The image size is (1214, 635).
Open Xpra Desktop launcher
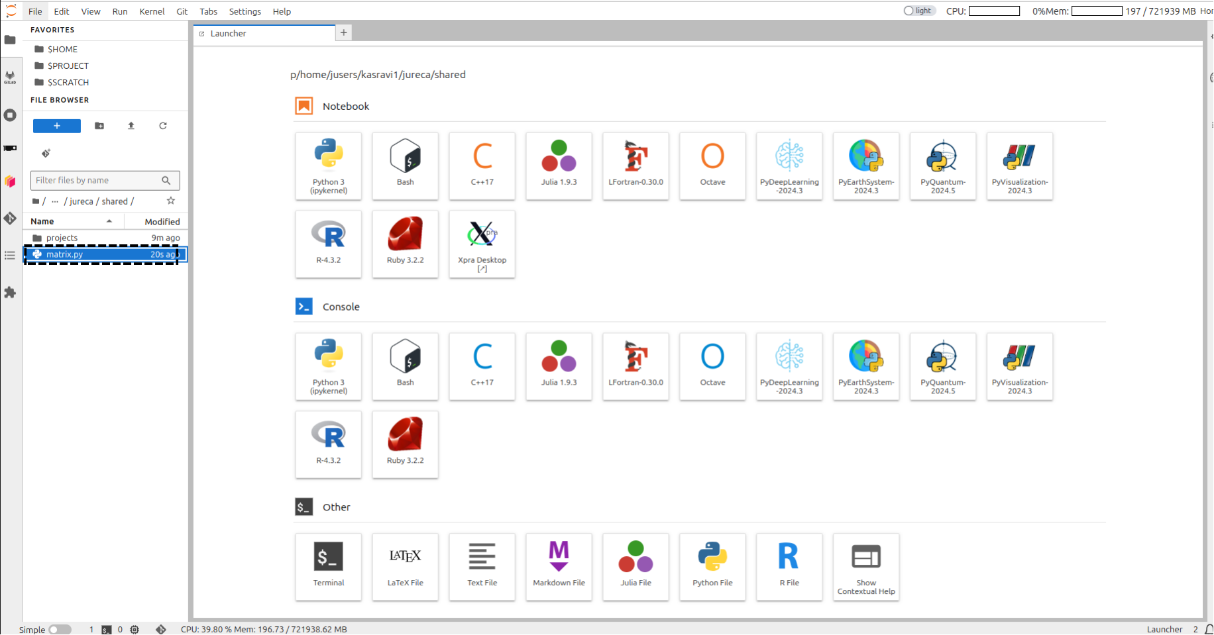coord(482,244)
